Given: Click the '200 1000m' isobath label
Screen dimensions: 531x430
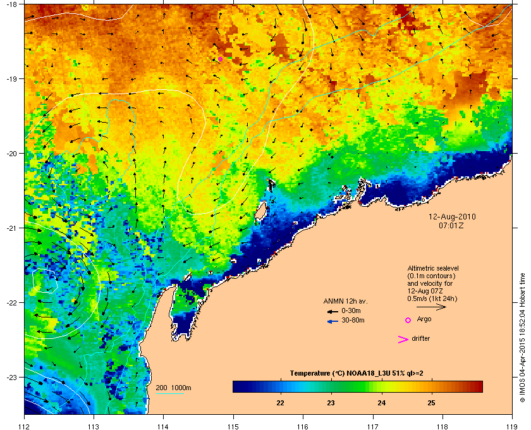Looking at the screenshot, I should click(x=173, y=388).
